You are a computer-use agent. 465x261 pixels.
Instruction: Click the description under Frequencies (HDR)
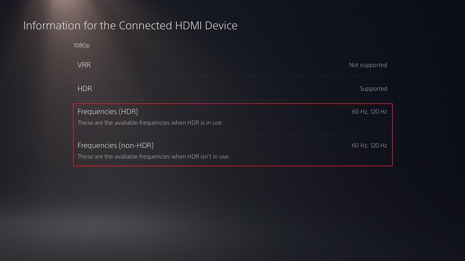pos(150,123)
